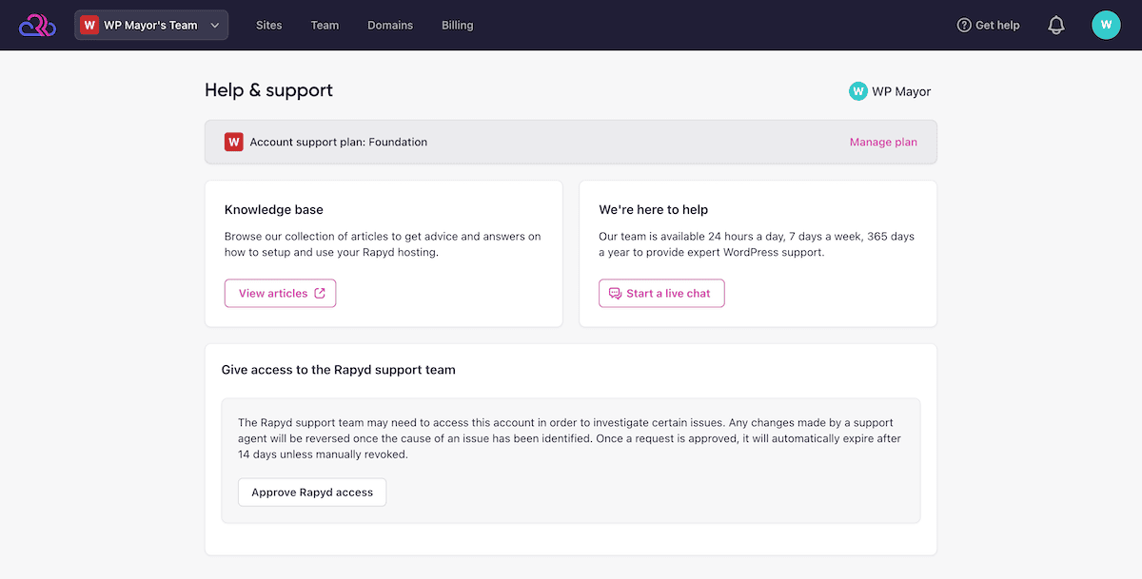
Task: Click the View articles button
Action: 281,294
